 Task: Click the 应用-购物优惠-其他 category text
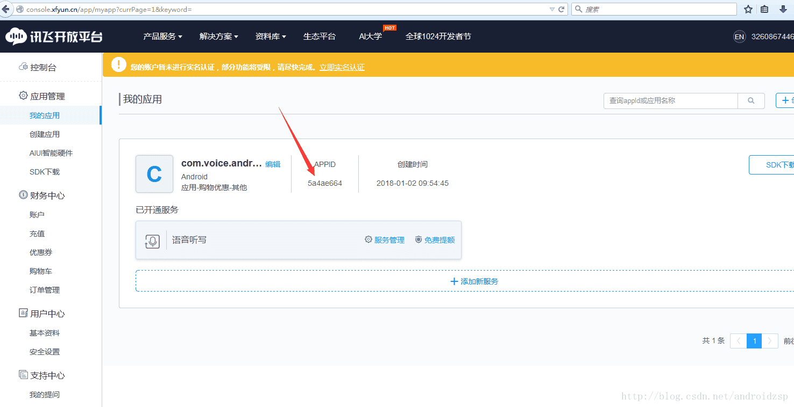[x=214, y=187]
